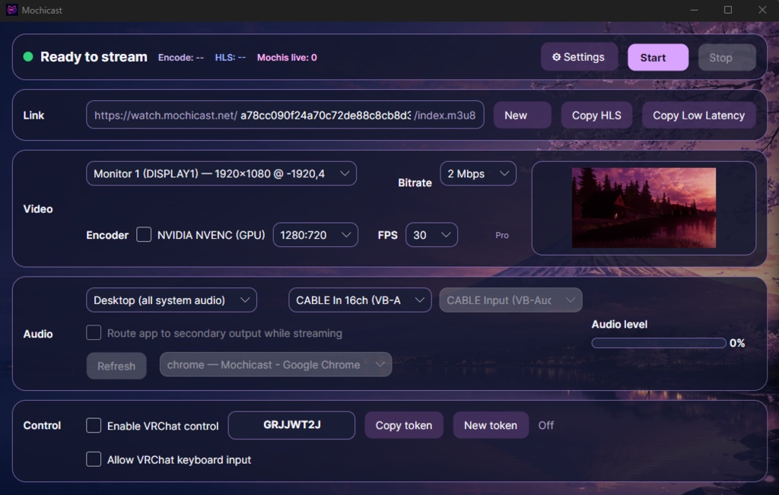Viewport: 779px width, 495px height.
Task: Copy the control token
Action: pyautogui.click(x=404, y=425)
